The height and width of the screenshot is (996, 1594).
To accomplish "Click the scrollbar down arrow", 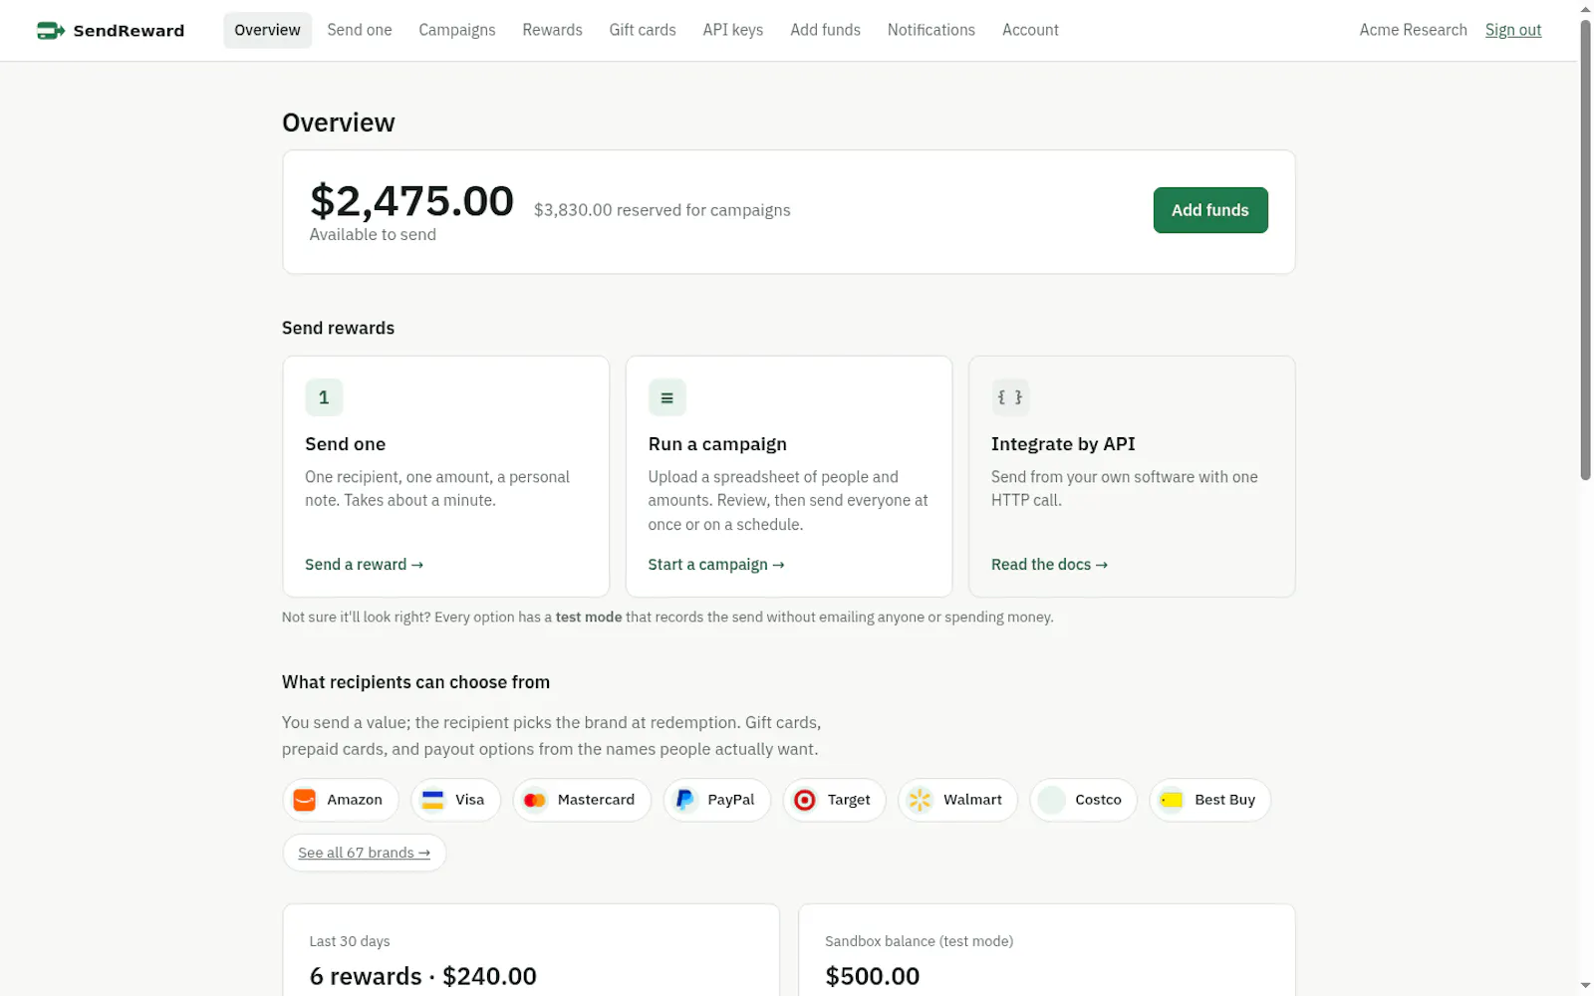I will (1585, 986).
